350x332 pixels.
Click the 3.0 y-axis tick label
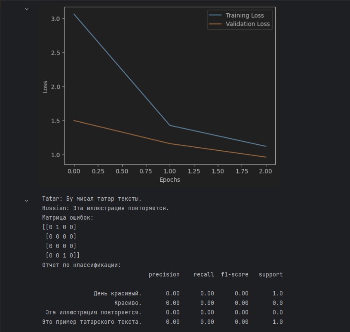tap(55, 19)
